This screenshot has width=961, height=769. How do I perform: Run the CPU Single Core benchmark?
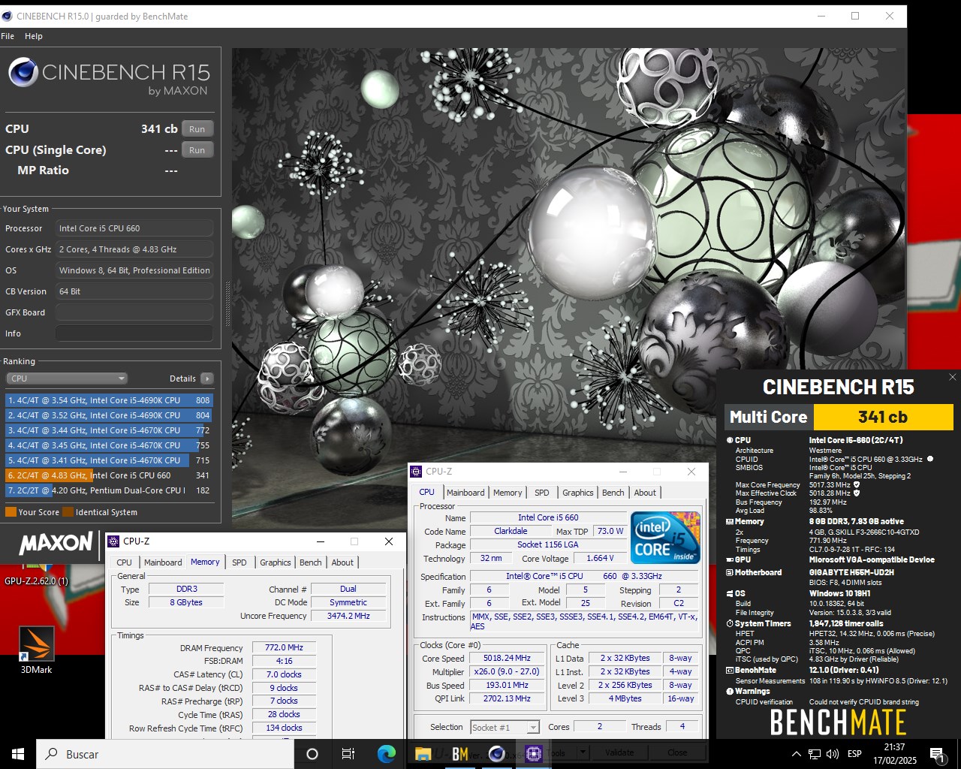197,150
